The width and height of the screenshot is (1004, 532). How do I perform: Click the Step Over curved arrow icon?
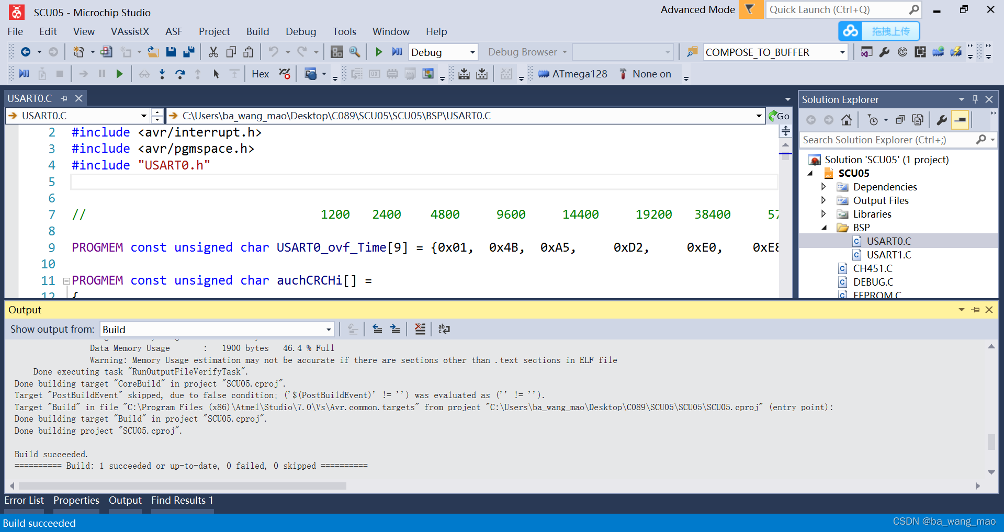coord(180,74)
